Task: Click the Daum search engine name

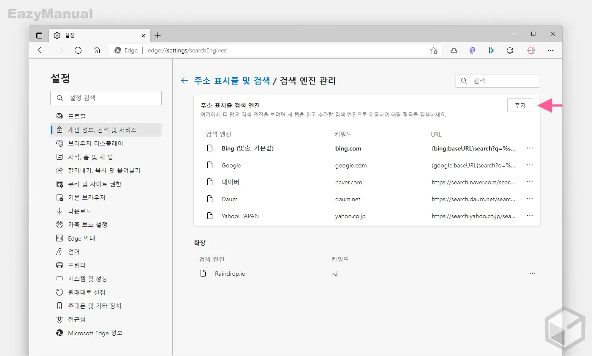Action: [x=230, y=199]
